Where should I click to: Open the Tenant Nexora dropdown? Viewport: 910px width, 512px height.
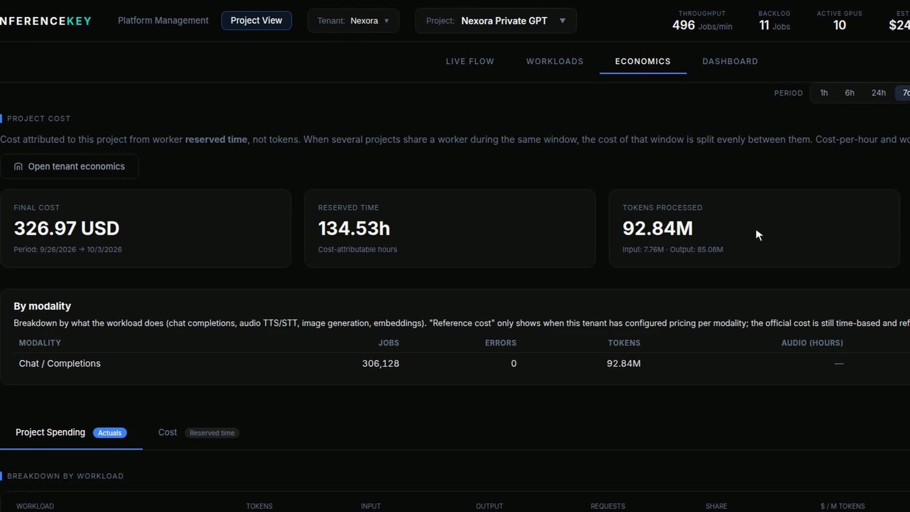coord(353,20)
